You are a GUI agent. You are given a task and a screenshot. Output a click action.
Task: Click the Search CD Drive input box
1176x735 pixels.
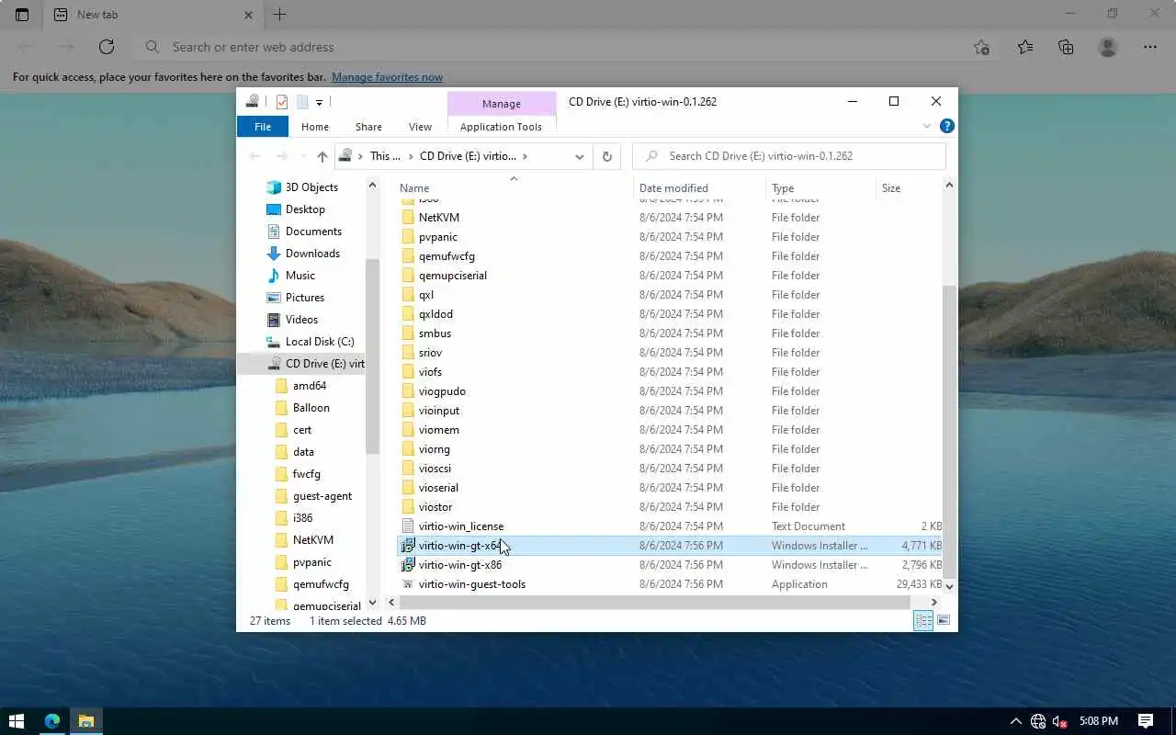click(x=789, y=156)
